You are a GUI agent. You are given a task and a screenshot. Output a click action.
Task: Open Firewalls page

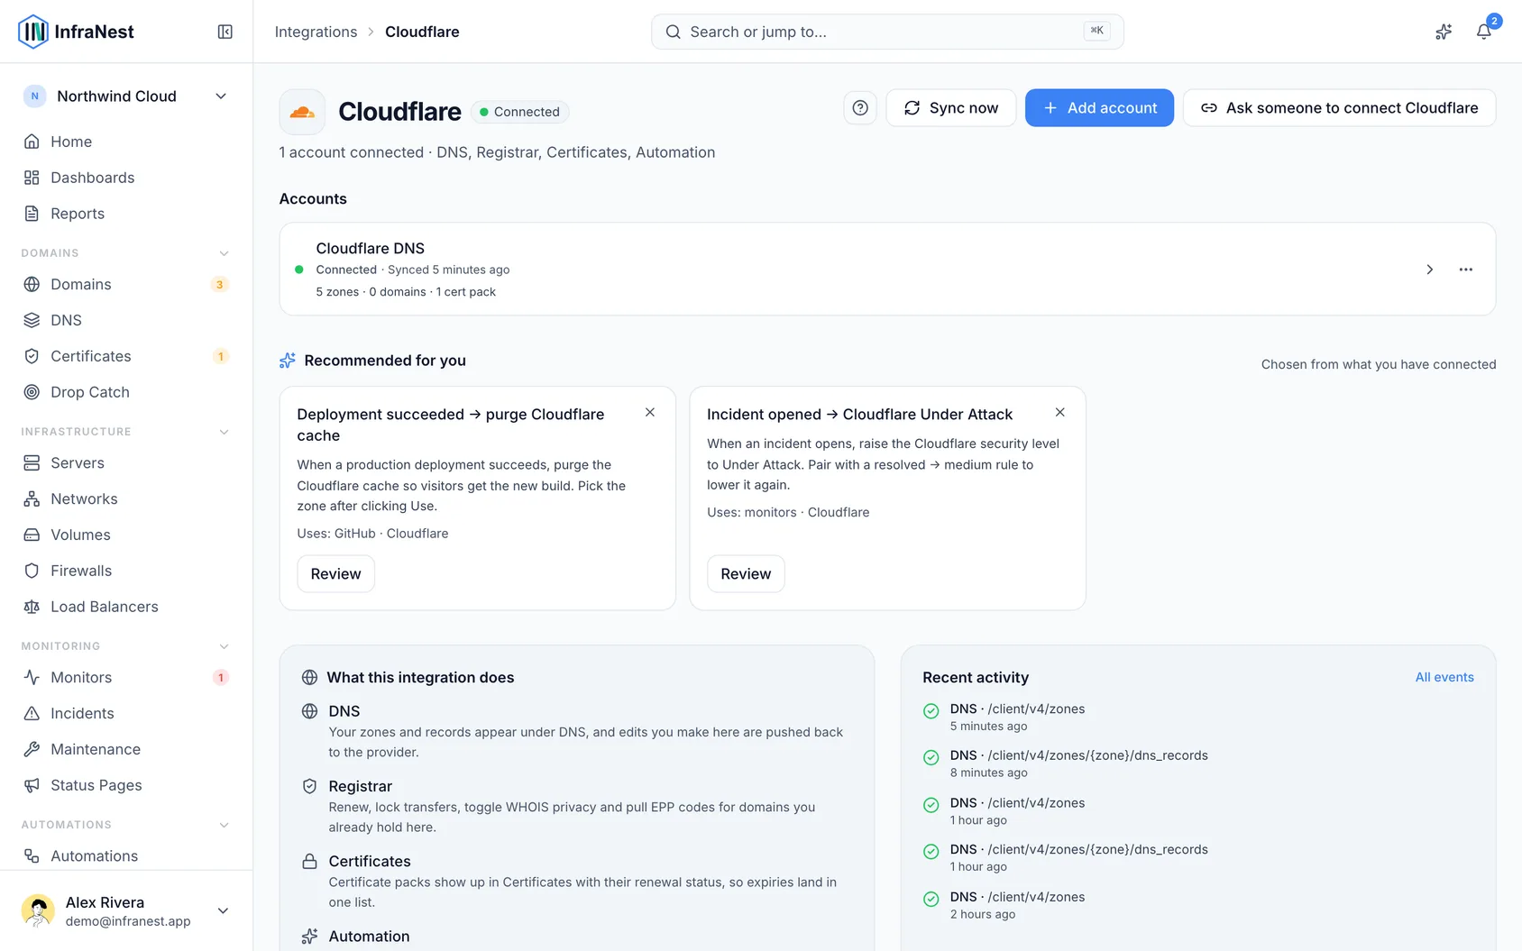pyautogui.click(x=126, y=571)
